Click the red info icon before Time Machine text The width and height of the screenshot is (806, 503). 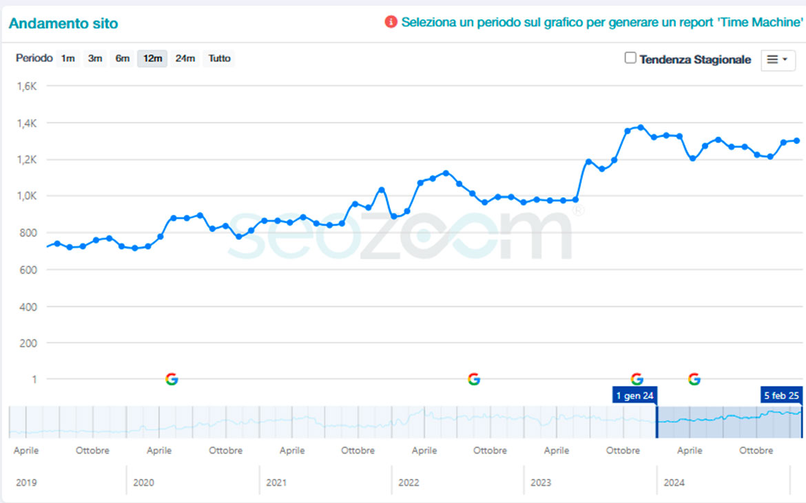pos(391,22)
